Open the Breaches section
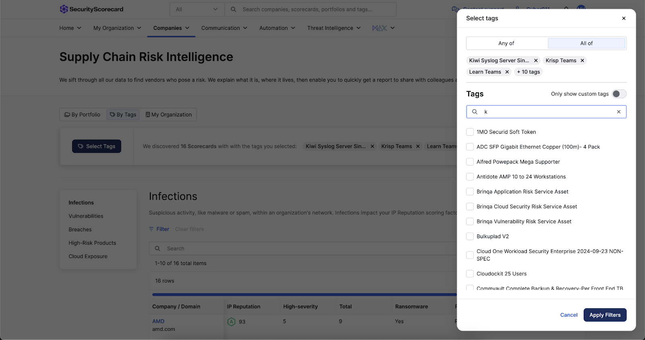This screenshot has height=340, width=645. (80, 229)
